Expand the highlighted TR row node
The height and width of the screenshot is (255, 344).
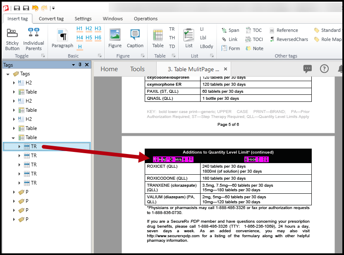tap(19, 147)
